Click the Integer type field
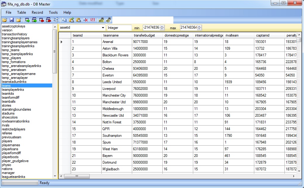This screenshot has width=304, height=188. coord(119,28)
